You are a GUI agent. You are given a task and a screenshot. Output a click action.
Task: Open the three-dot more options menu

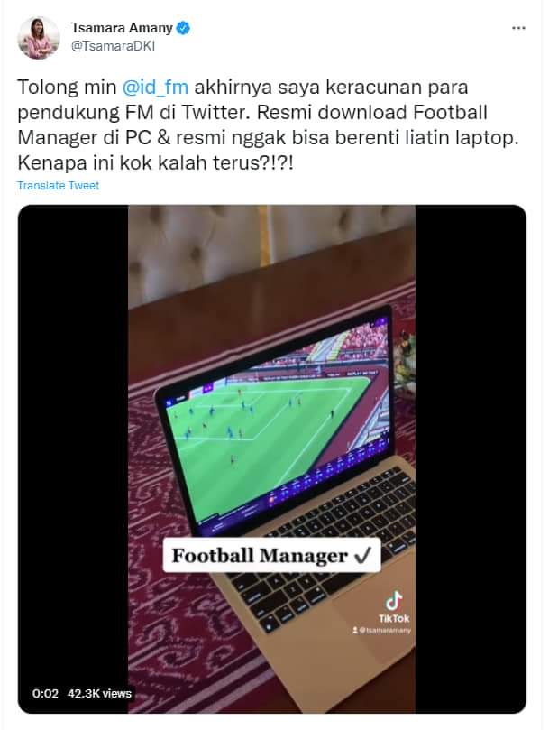(518, 28)
